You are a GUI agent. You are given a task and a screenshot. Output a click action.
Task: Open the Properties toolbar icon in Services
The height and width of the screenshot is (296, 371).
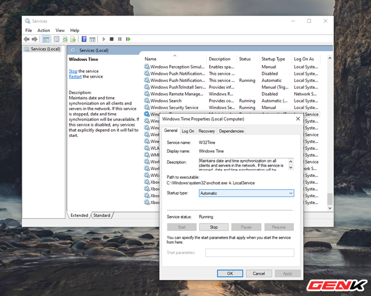pyautogui.click(x=57, y=39)
